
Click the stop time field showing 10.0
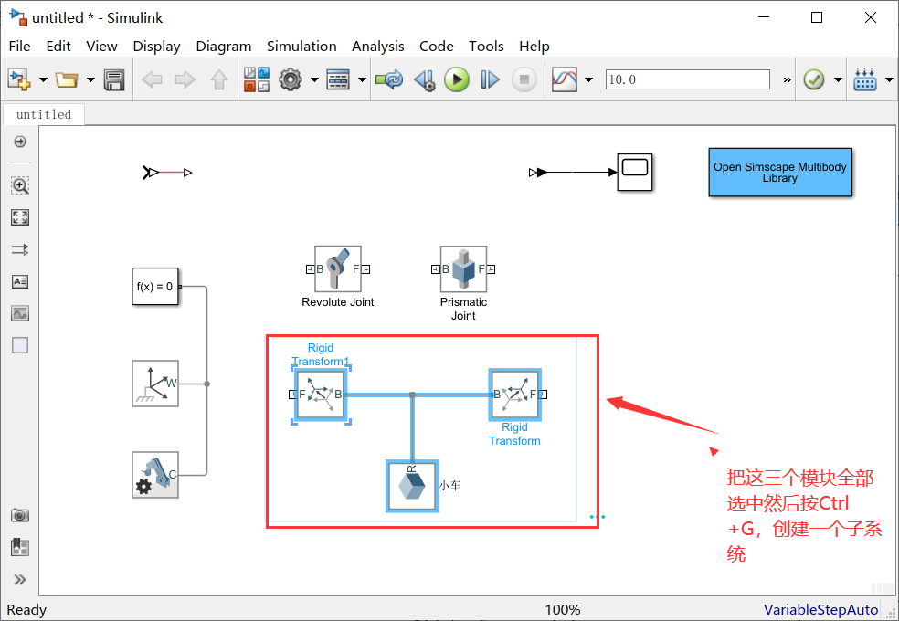[687, 79]
